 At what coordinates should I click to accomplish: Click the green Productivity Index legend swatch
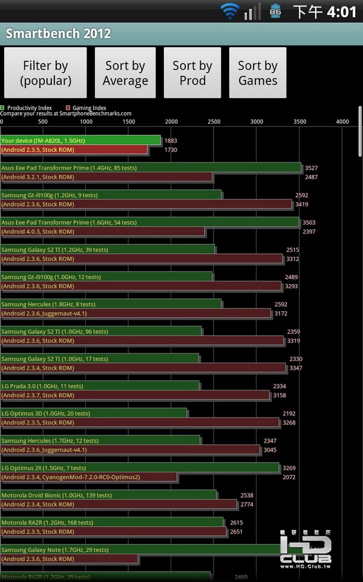coord(2,108)
